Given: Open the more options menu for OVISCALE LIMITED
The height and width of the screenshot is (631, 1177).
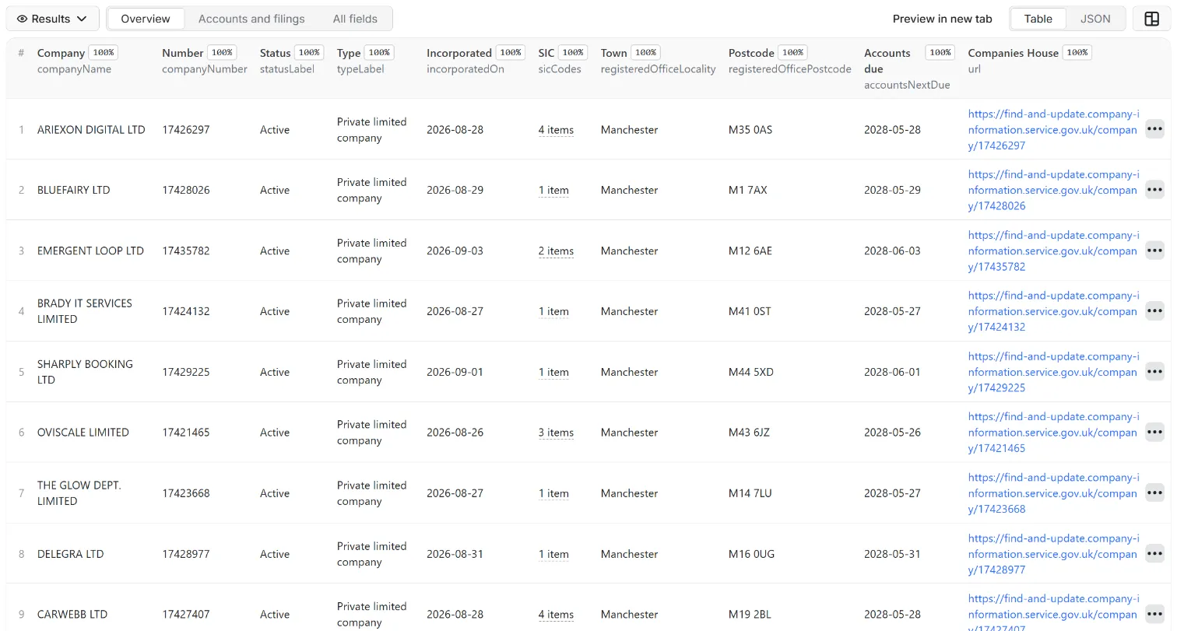Looking at the screenshot, I should (x=1154, y=433).
